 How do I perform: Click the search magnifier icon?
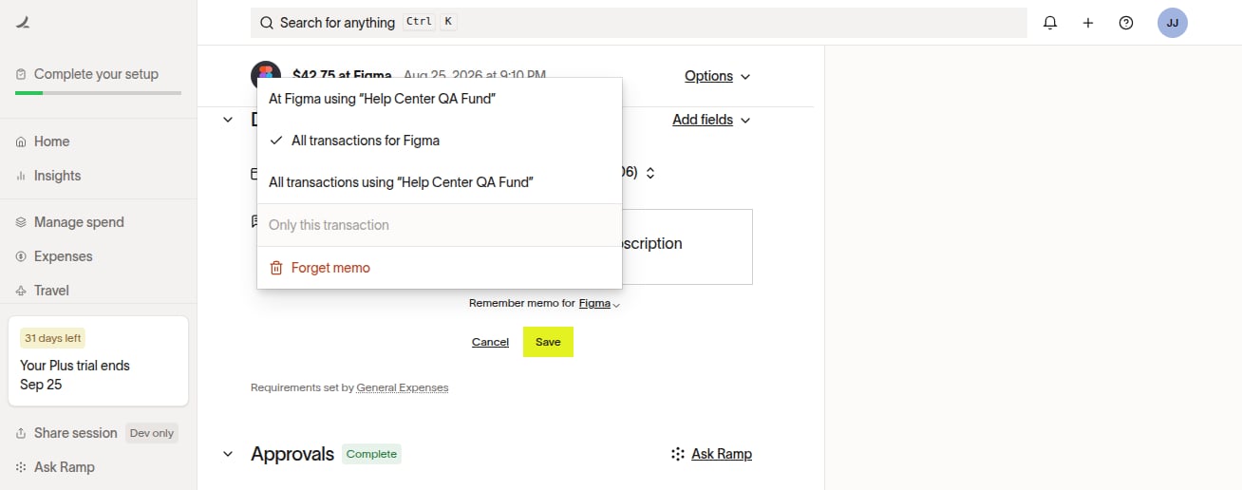click(267, 23)
